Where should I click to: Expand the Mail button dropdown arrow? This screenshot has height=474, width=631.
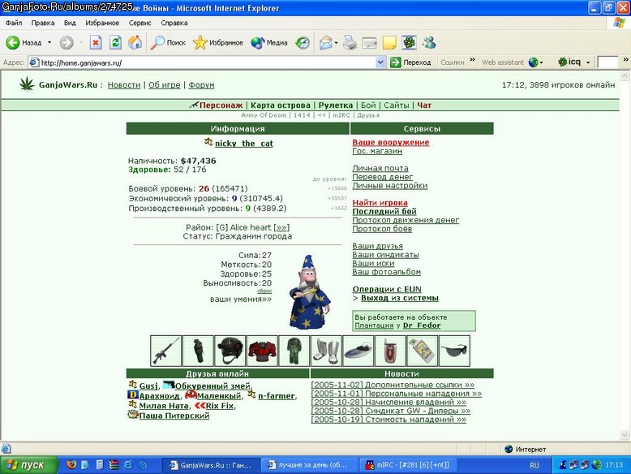point(337,43)
